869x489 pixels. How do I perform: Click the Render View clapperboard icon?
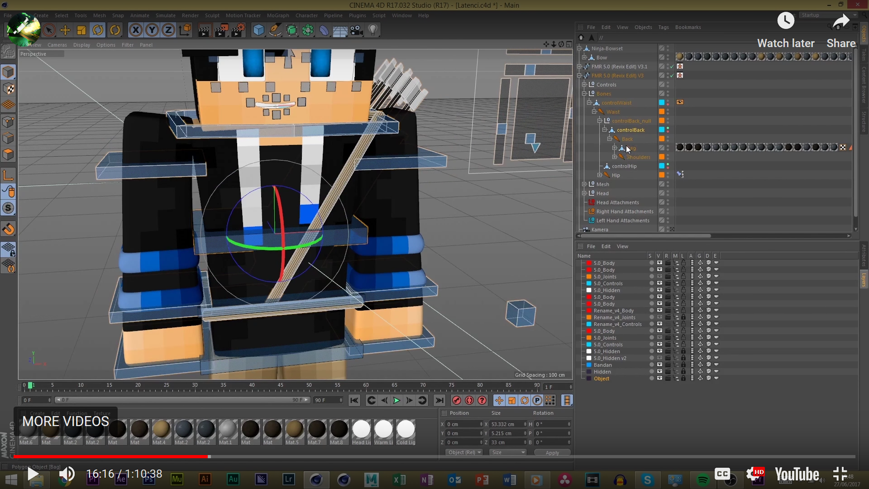pyautogui.click(x=205, y=30)
